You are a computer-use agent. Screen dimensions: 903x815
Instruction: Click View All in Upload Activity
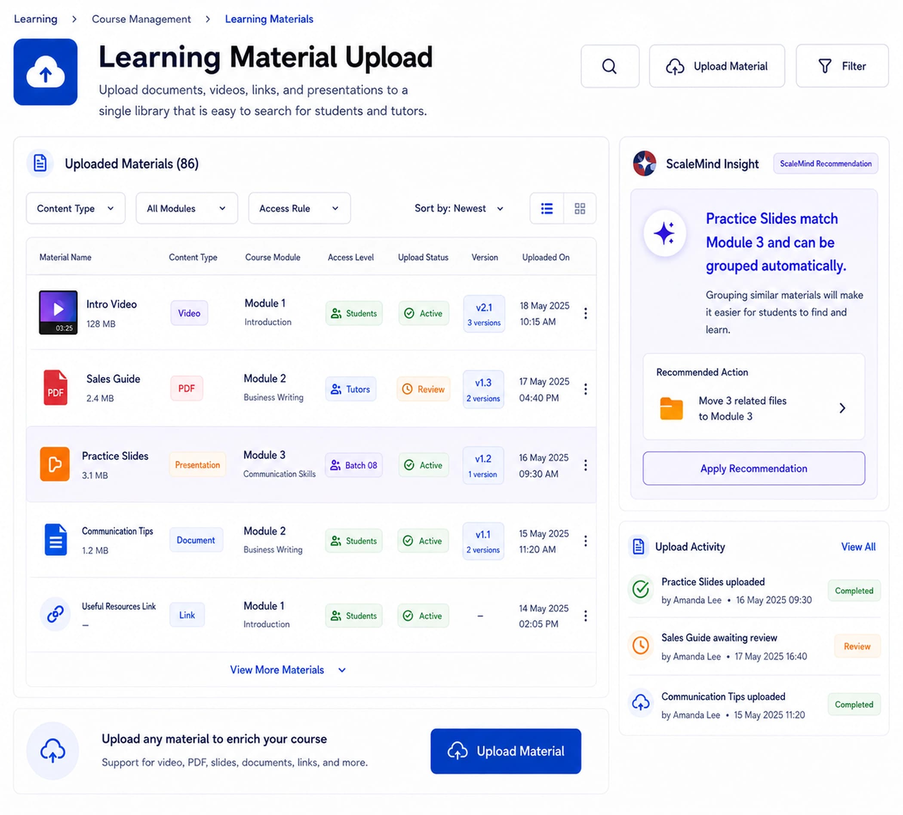858,546
